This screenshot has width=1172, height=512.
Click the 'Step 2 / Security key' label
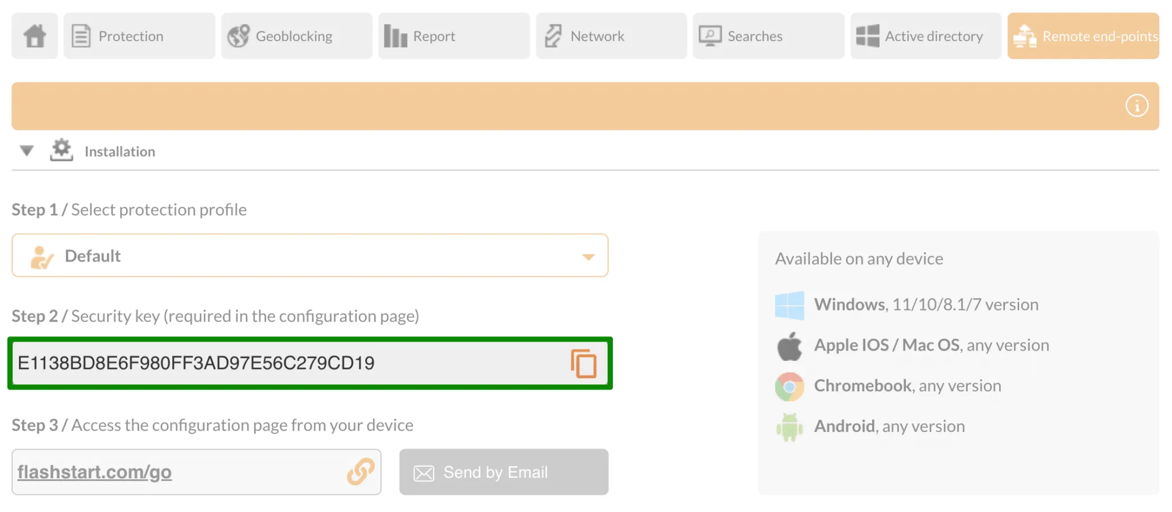pyautogui.click(x=215, y=316)
